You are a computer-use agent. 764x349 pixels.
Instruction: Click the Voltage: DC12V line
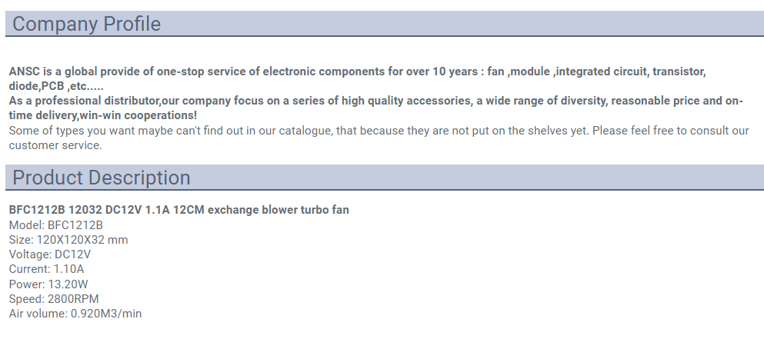point(50,254)
